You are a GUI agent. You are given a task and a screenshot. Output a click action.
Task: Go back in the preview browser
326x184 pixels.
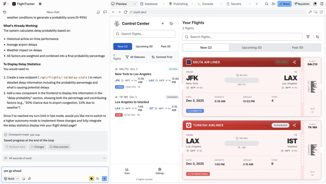click(x=113, y=12)
